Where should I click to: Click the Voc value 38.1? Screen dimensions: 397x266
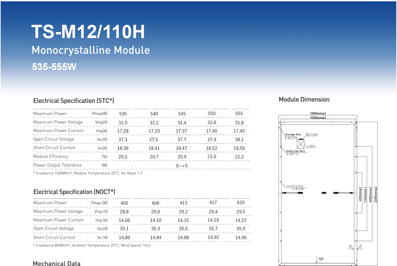239,140
